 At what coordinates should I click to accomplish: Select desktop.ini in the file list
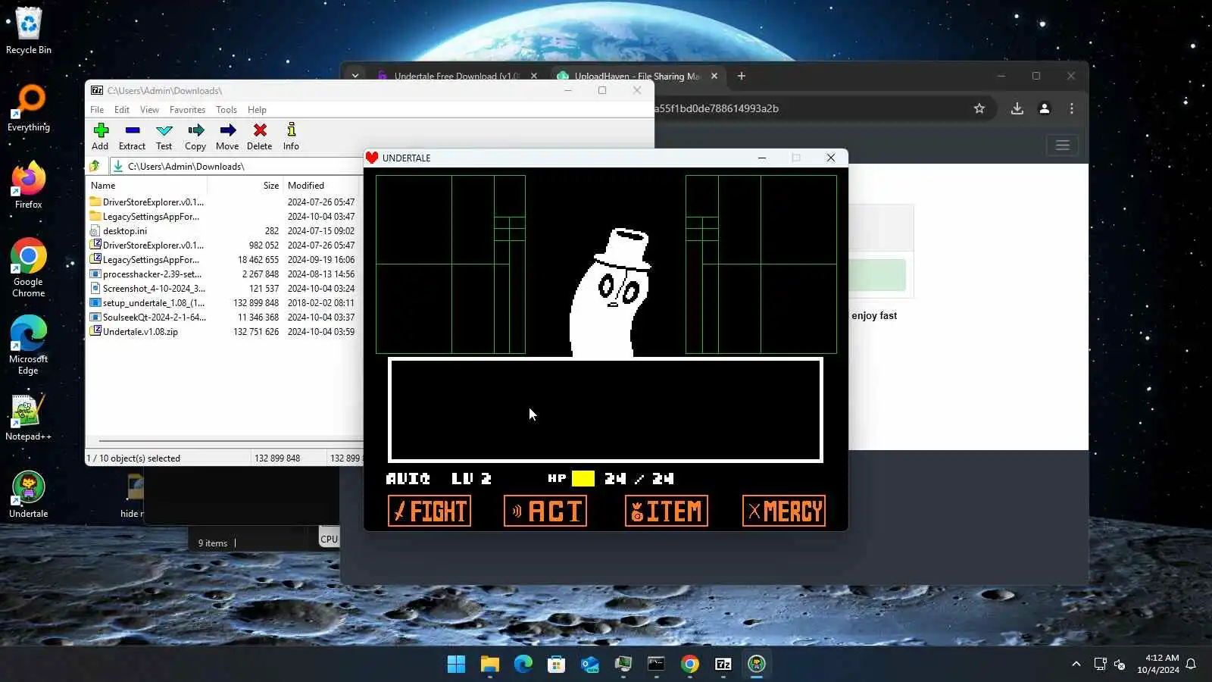[x=224, y=231]
